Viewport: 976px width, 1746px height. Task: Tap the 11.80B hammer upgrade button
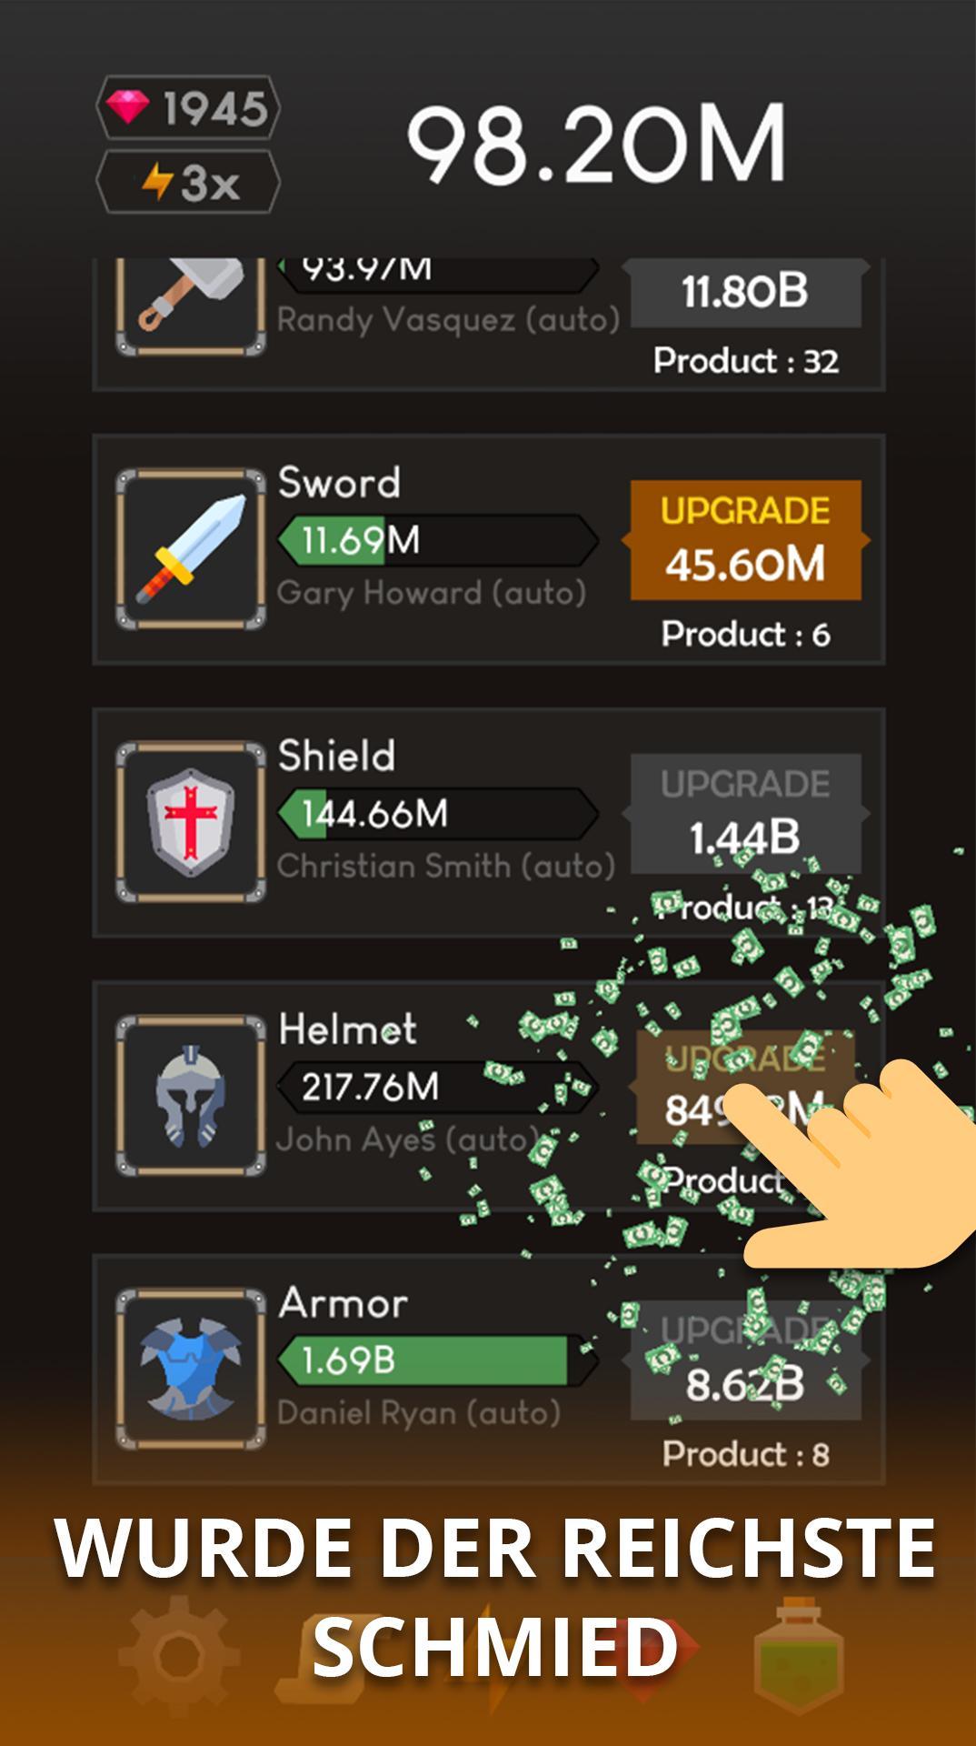(746, 293)
